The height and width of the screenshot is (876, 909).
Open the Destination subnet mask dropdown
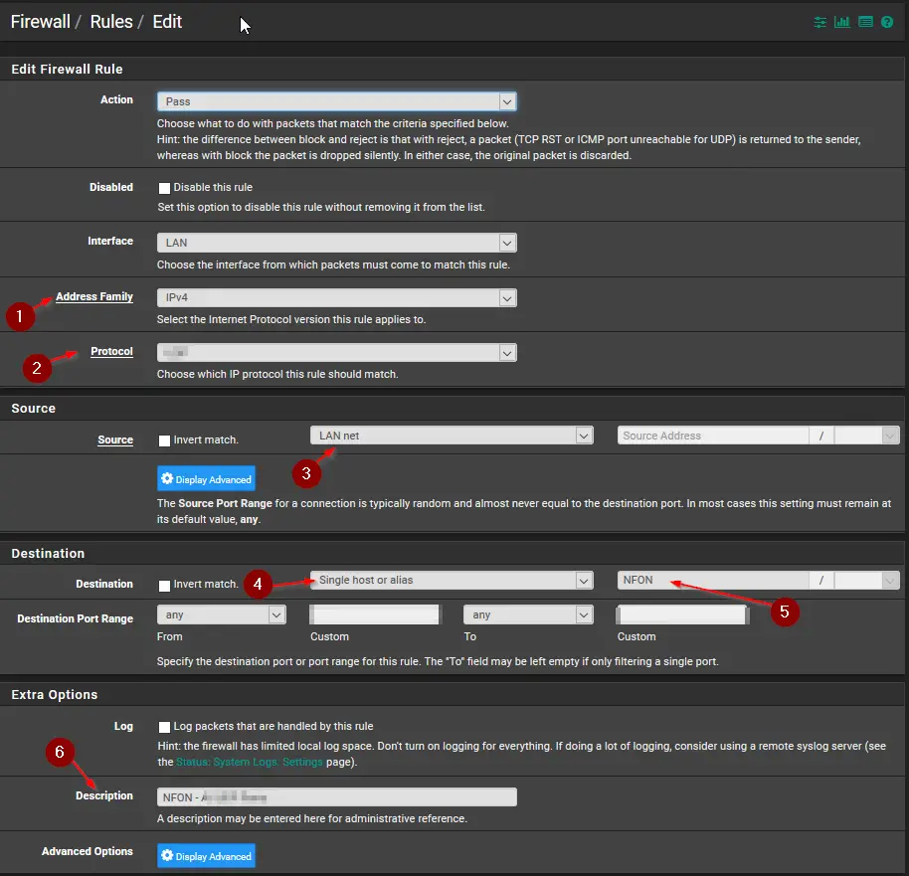tap(866, 581)
